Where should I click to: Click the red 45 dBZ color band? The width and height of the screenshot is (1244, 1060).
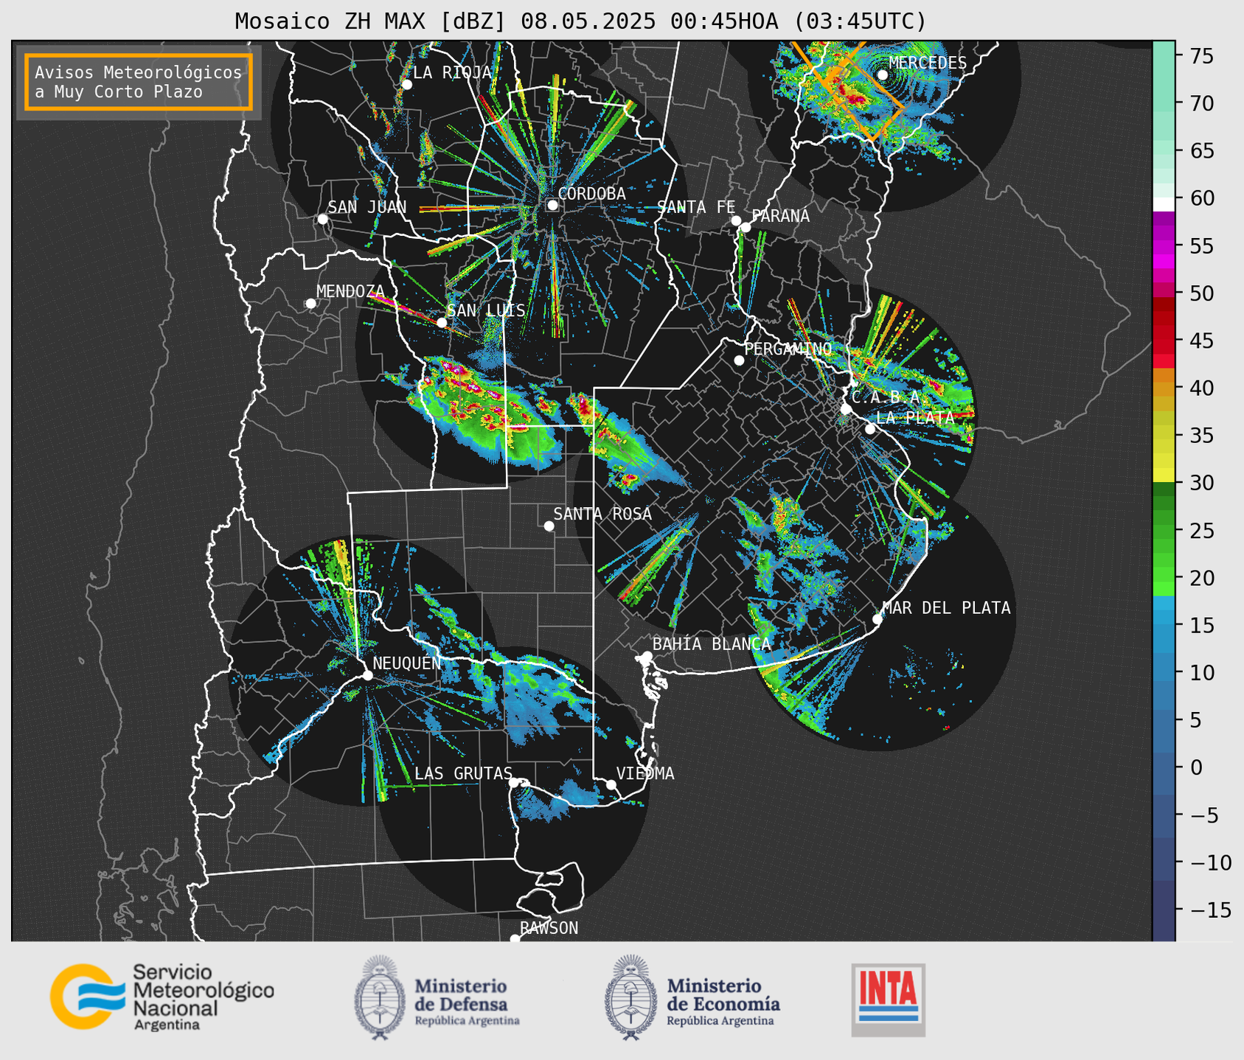(x=1164, y=341)
